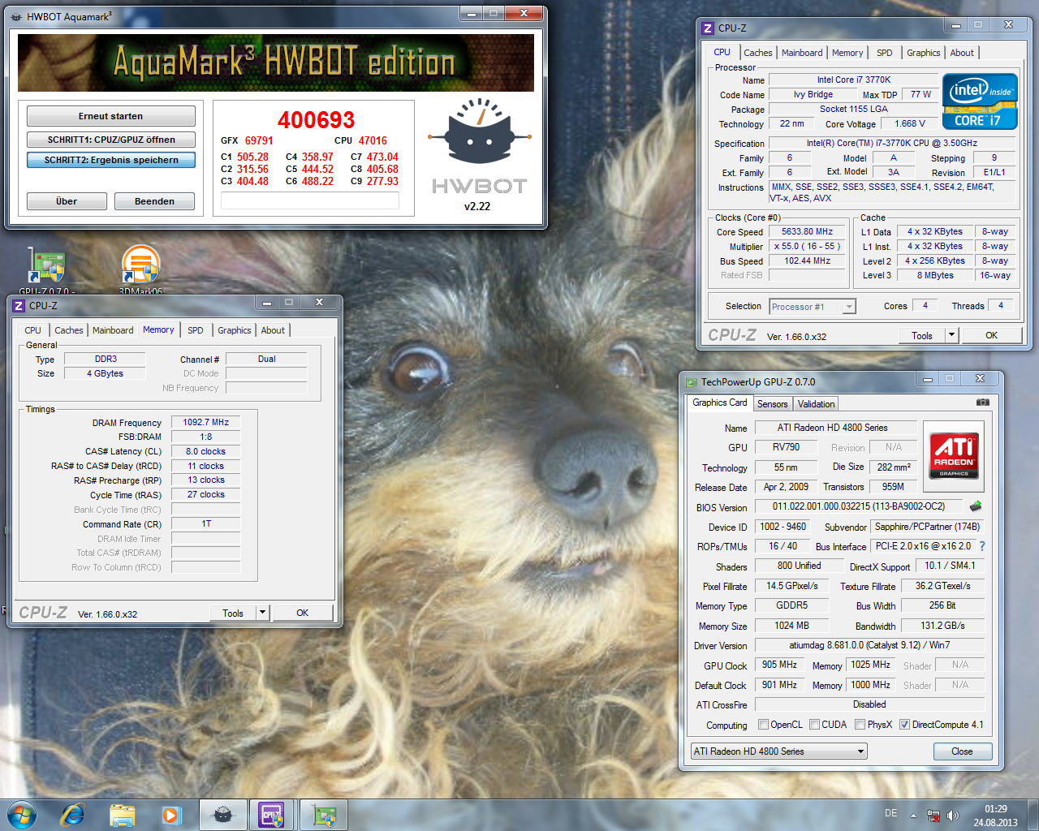Show hidden tray icons arrow
The height and width of the screenshot is (831, 1039).
[913, 816]
